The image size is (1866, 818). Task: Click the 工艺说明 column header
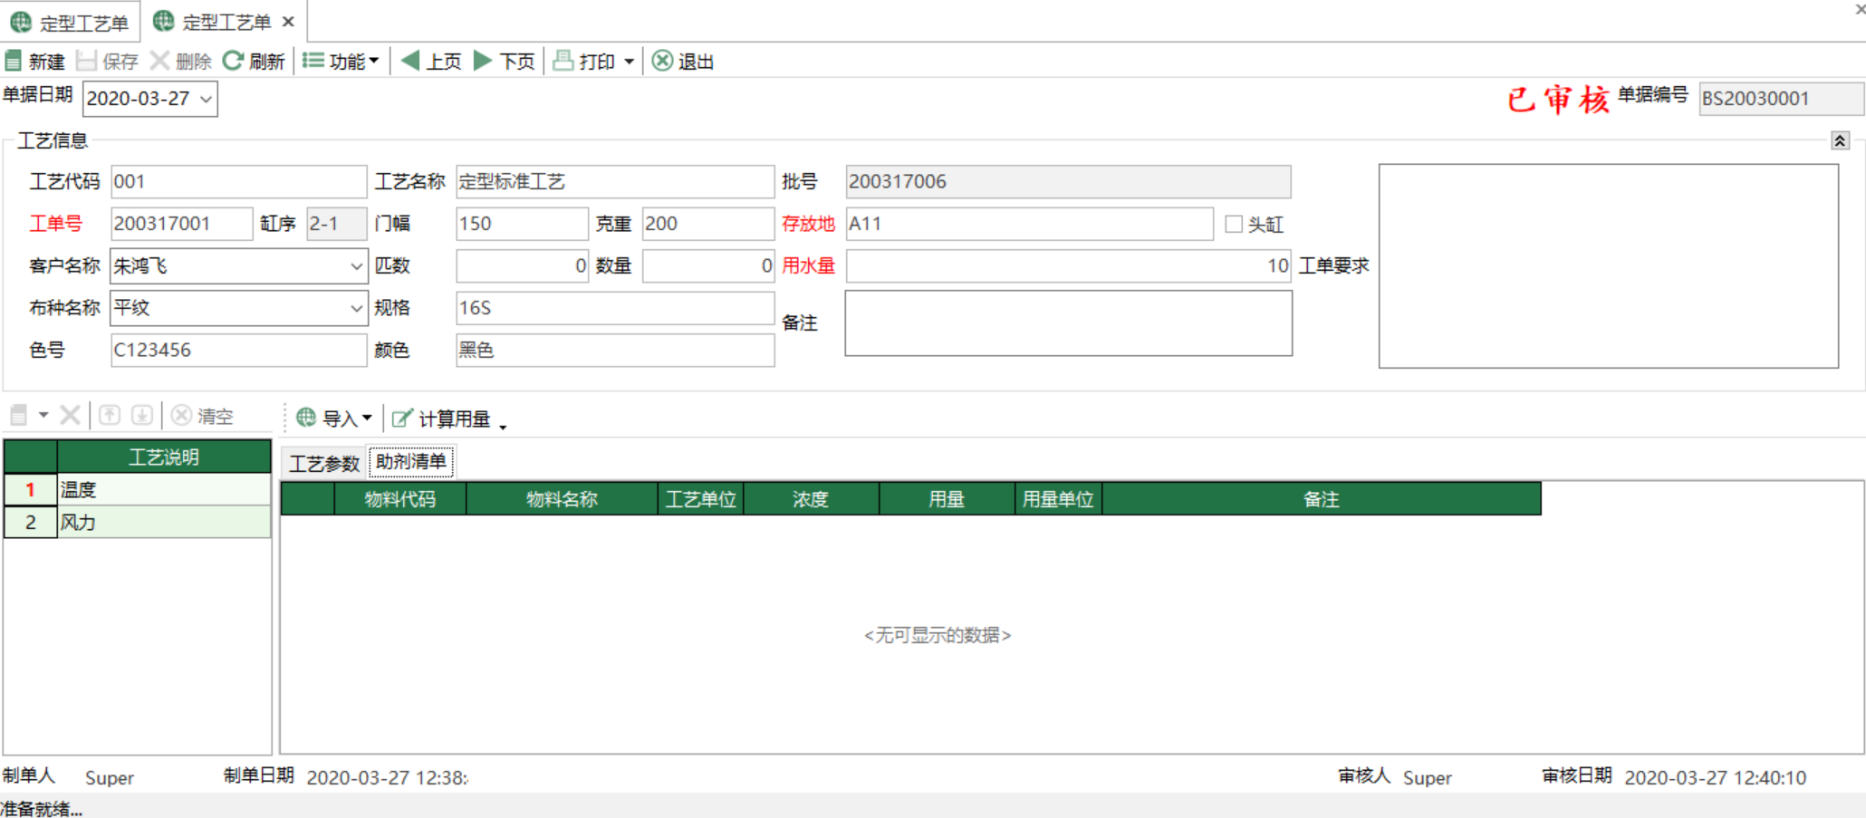(164, 457)
